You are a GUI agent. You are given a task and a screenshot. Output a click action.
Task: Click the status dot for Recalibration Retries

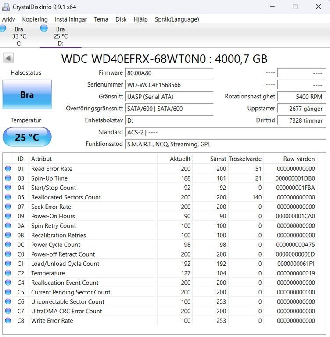[8, 235]
